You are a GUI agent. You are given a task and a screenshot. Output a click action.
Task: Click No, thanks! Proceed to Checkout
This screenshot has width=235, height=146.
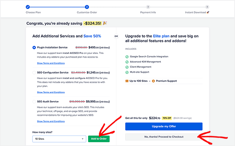coord(164,137)
